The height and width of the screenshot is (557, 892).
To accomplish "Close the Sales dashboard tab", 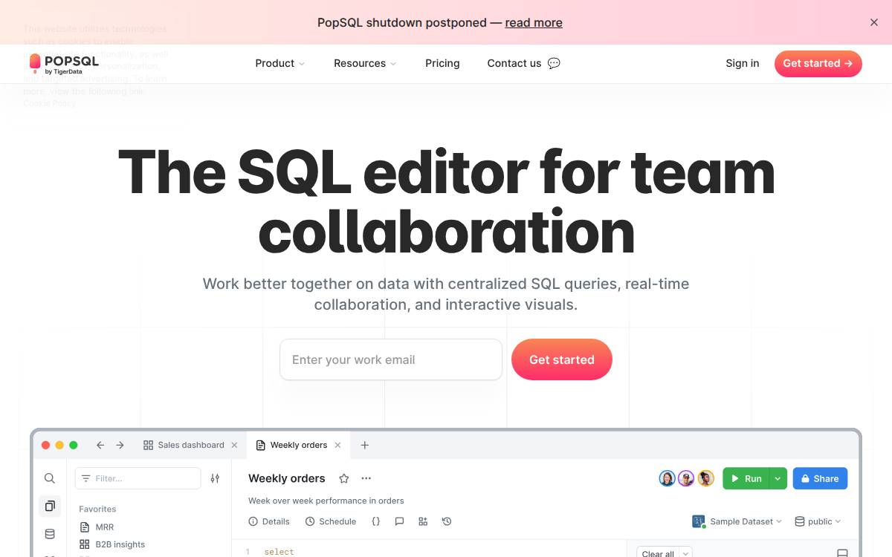I will pos(234,445).
